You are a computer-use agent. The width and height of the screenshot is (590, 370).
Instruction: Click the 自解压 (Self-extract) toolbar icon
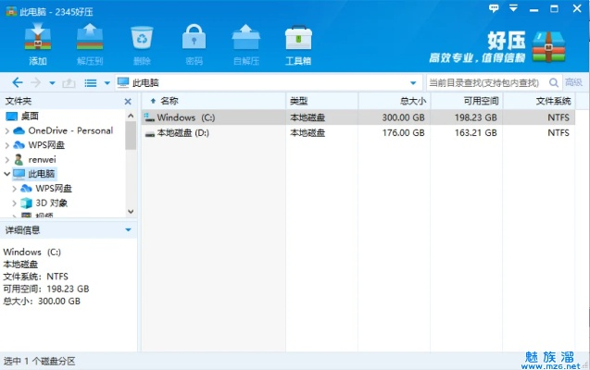(x=246, y=37)
